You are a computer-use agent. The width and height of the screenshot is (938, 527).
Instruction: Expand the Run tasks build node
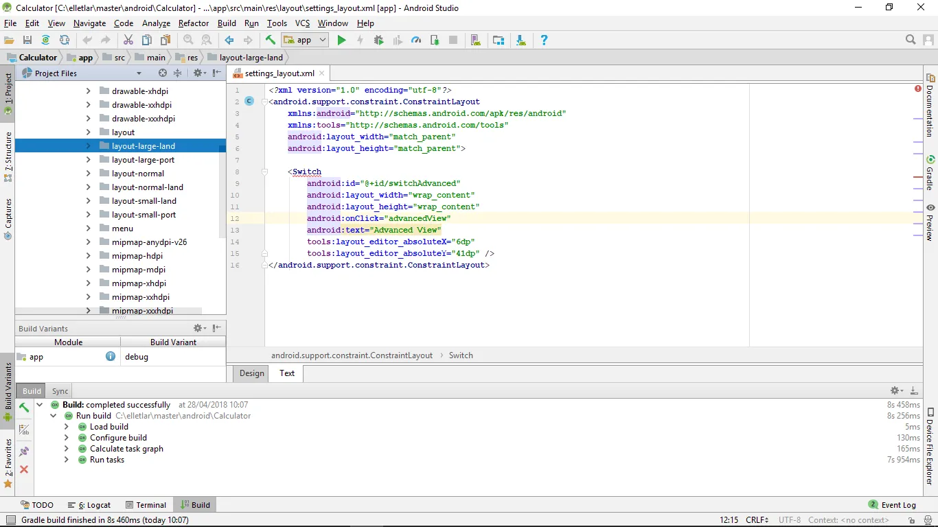(67, 460)
